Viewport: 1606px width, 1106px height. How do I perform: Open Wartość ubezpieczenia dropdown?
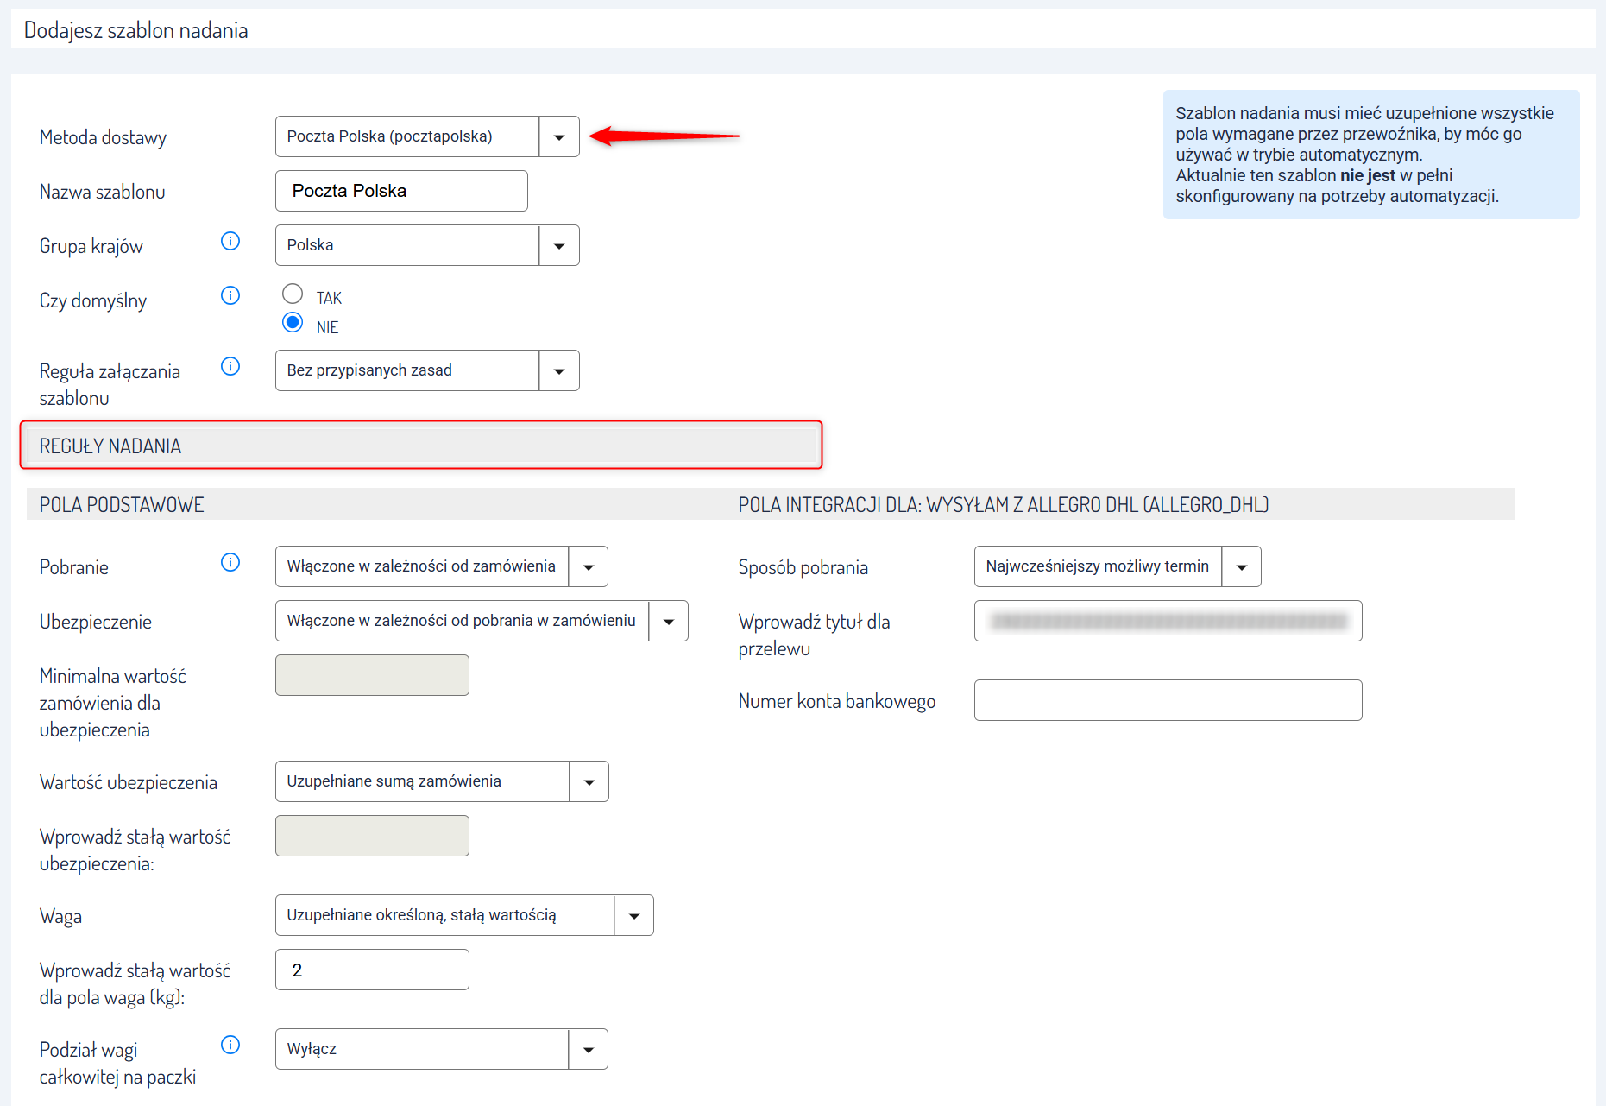589,782
